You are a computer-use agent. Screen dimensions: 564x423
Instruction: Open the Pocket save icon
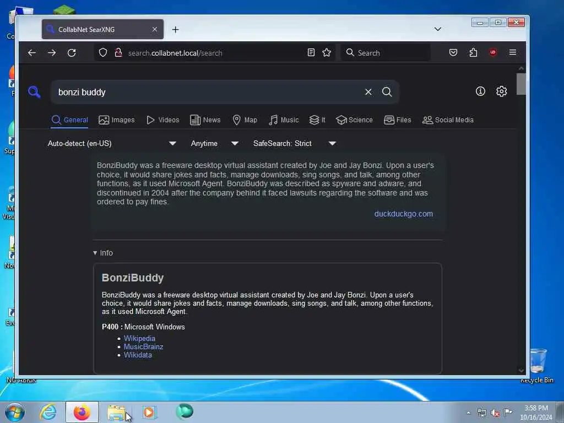[x=453, y=52]
